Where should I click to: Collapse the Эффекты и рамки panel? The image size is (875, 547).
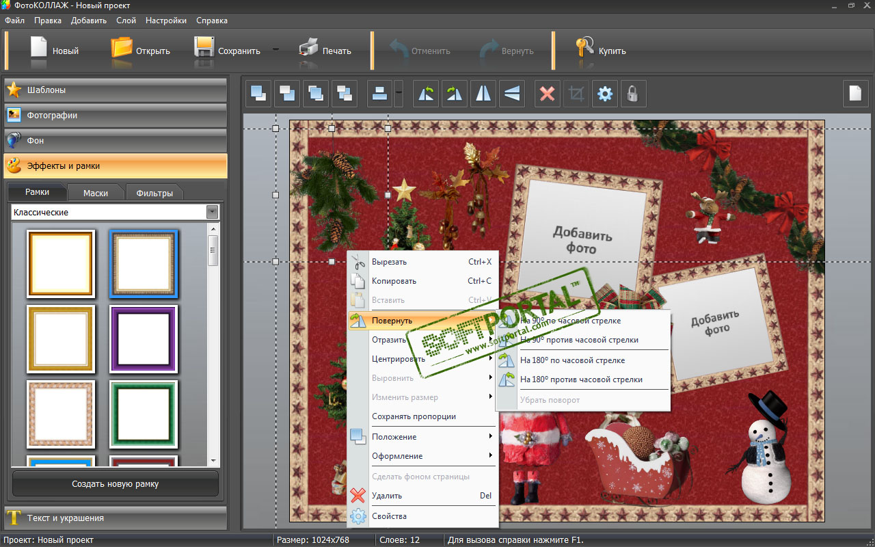[x=115, y=166]
